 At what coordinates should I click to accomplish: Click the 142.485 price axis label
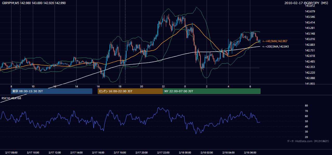coord(310,61)
